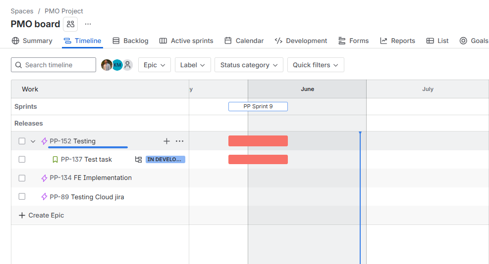
Task: Click inside the Search timeline field
Action: 54,65
